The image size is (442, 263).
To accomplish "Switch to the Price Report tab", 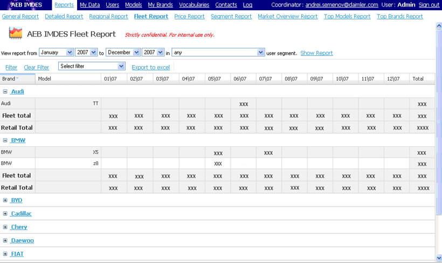I will [189, 17].
